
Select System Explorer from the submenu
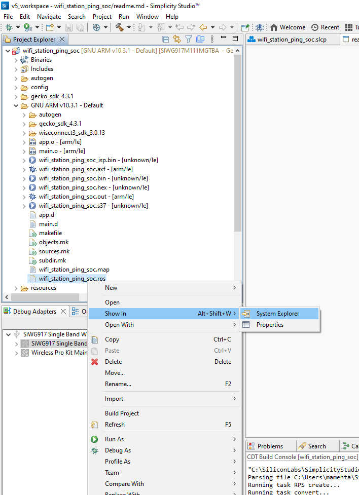(x=277, y=314)
